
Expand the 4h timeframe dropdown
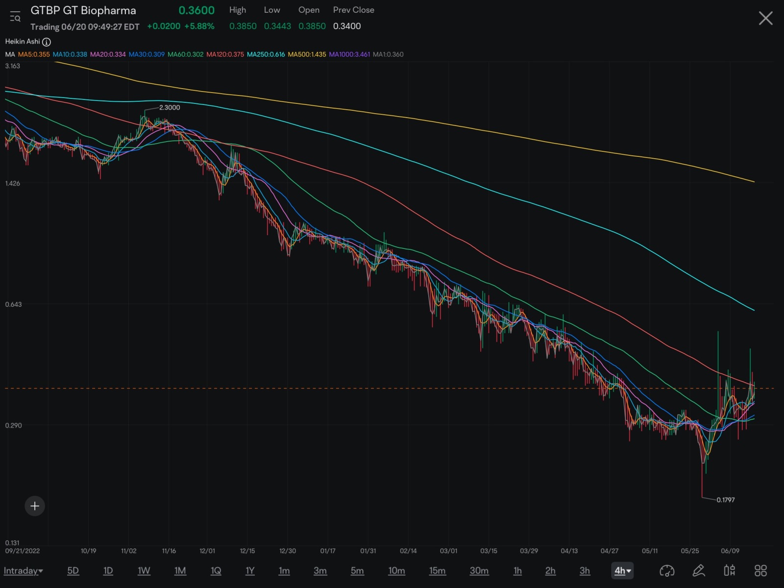622,571
